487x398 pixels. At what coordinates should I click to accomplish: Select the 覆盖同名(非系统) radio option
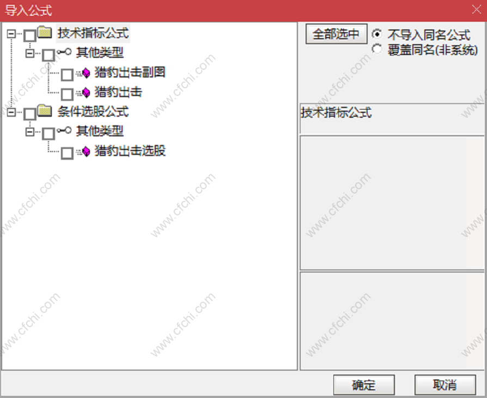coord(377,49)
